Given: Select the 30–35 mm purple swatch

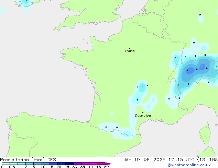Looking at the screenshot, I should [77, 164].
